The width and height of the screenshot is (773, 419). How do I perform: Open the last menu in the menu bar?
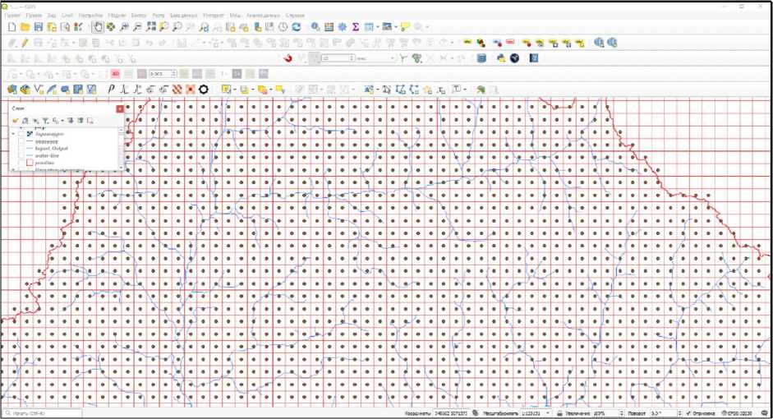tap(295, 16)
